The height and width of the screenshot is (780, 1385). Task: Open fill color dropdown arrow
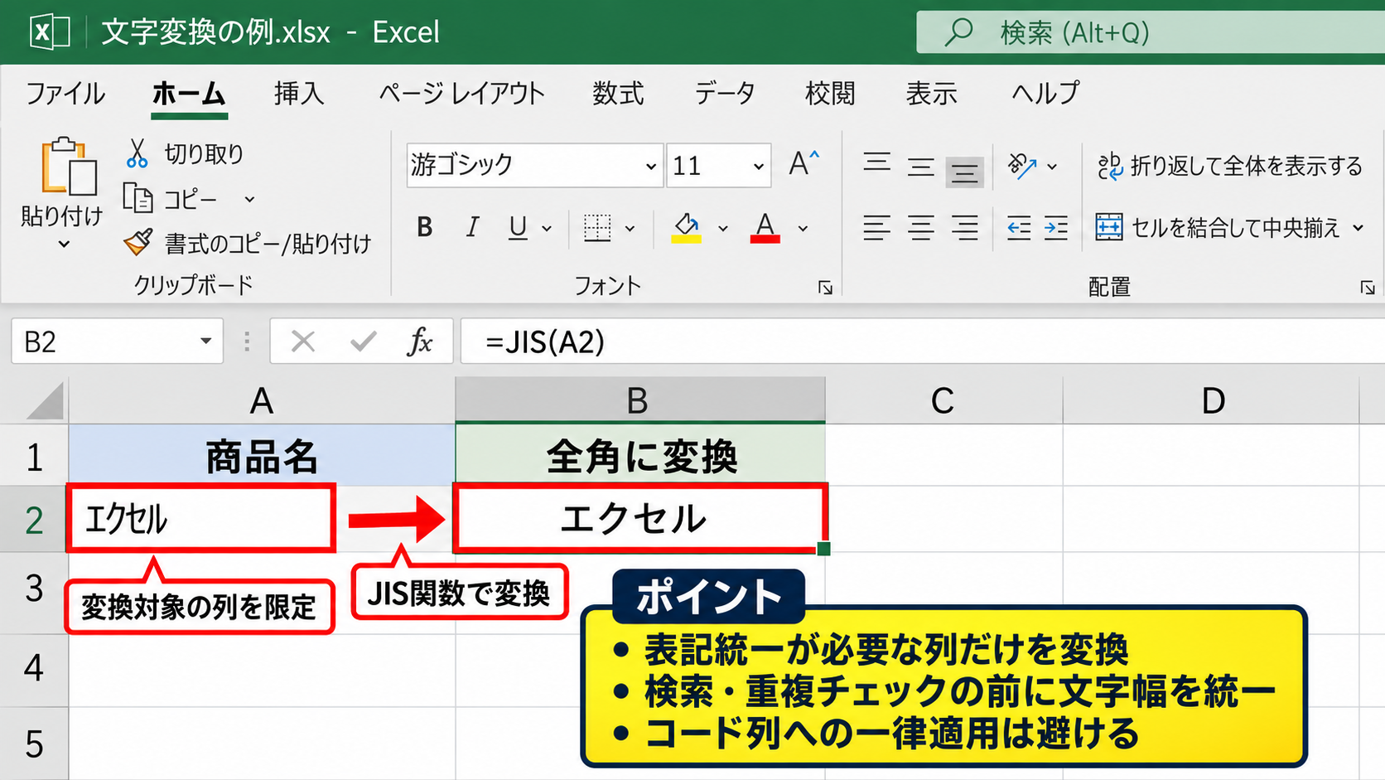point(722,228)
